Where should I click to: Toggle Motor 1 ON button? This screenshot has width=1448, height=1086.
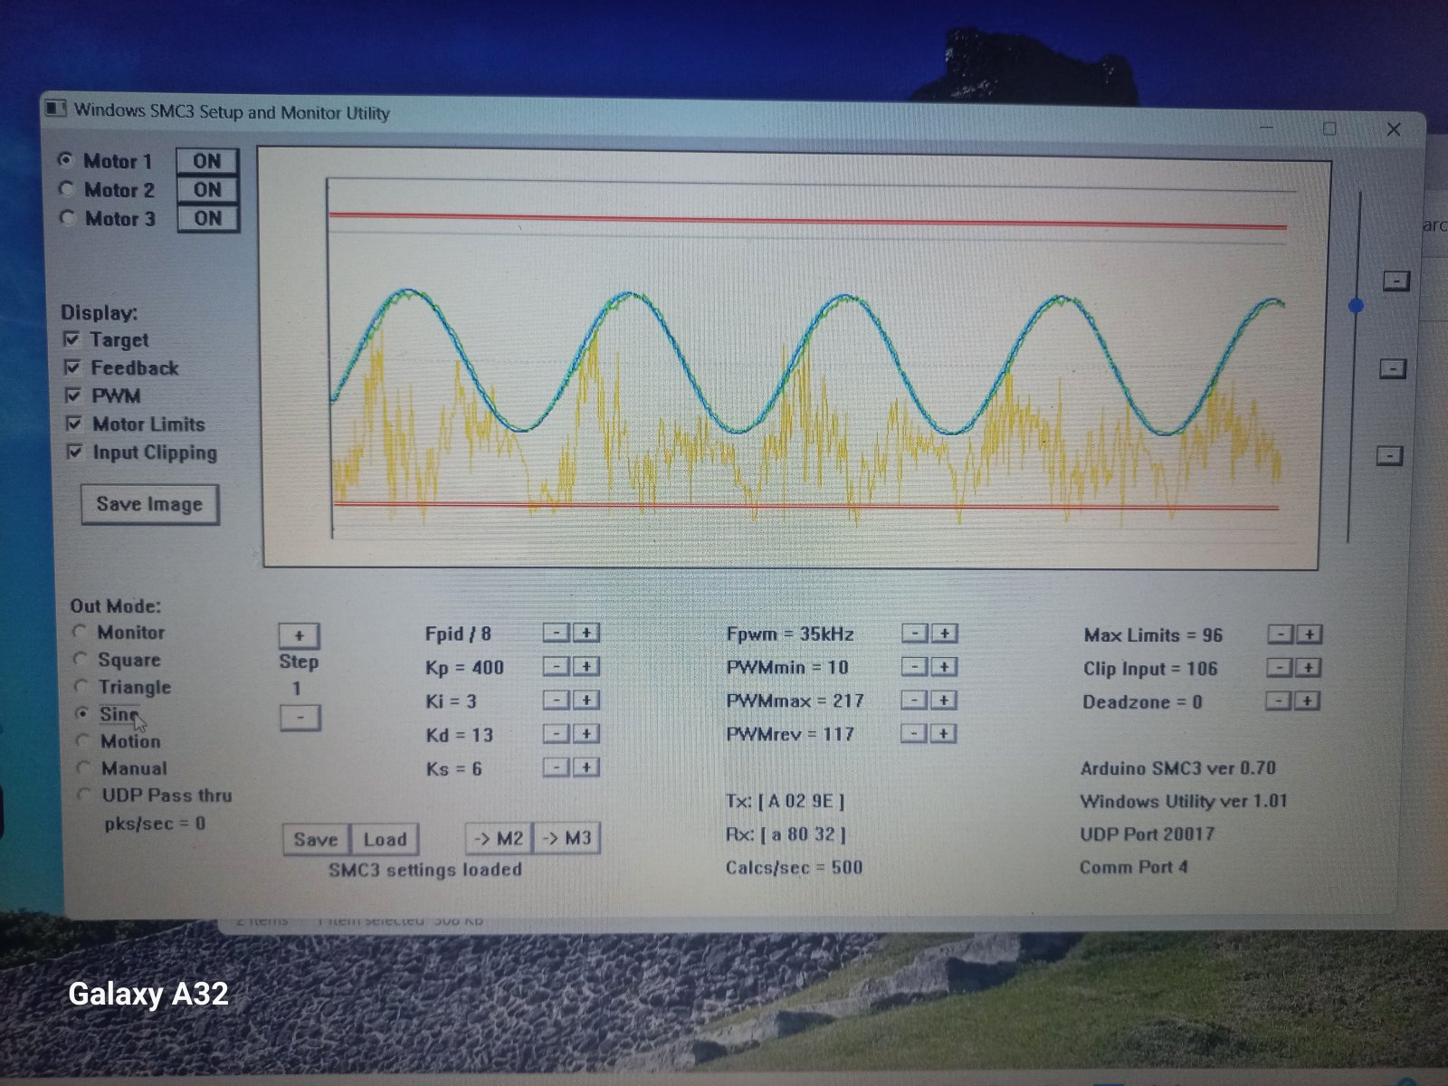click(x=206, y=161)
